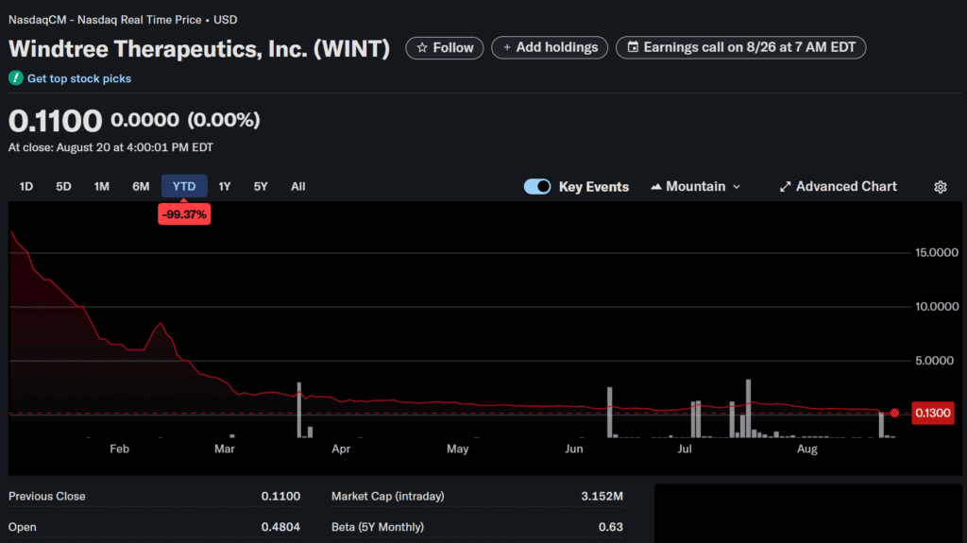Click the Add holdings button

tap(550, 47)
